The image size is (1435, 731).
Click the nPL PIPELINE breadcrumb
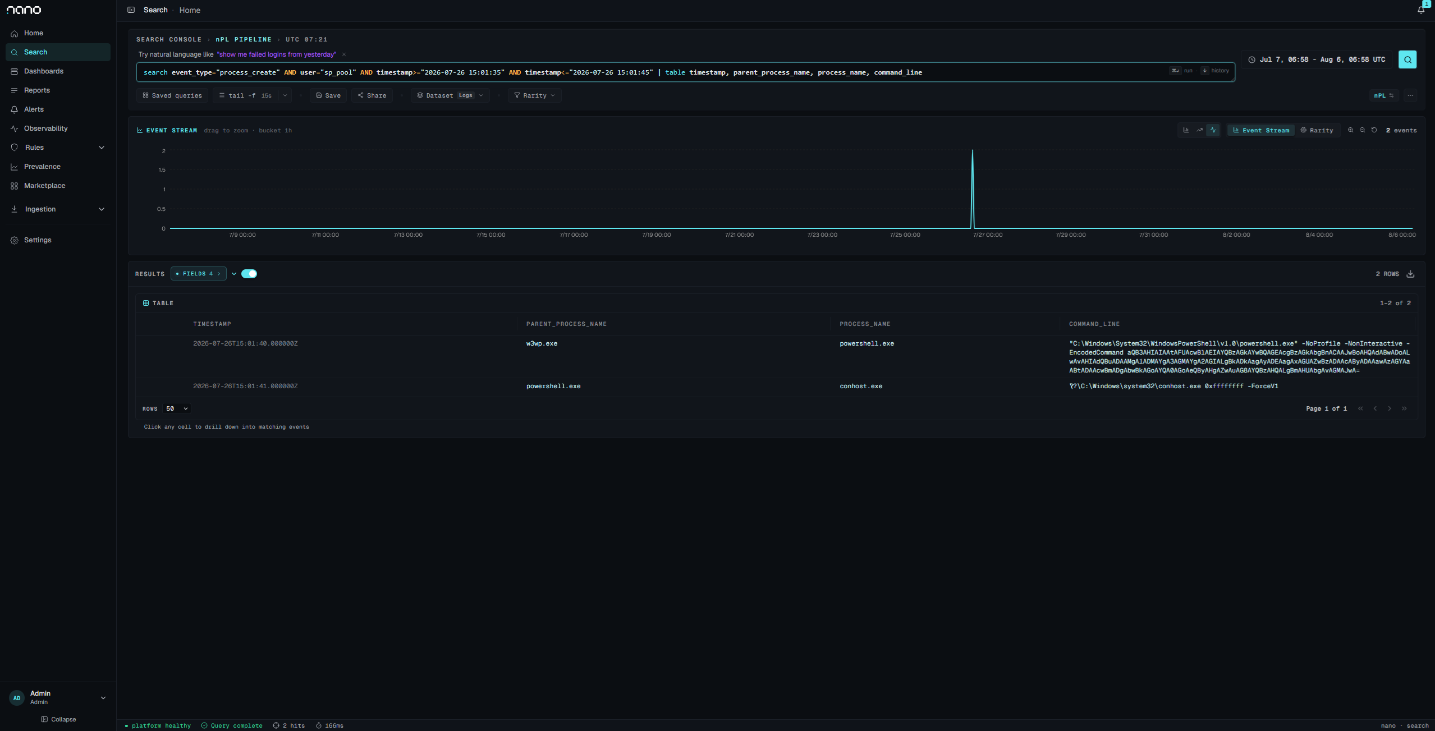tap(244, 39)
